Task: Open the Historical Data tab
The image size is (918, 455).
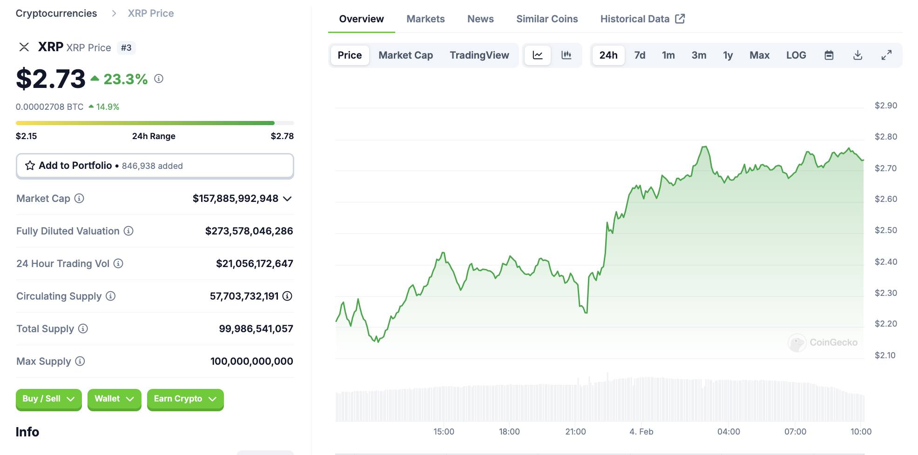Action: [x=642, y=19]
